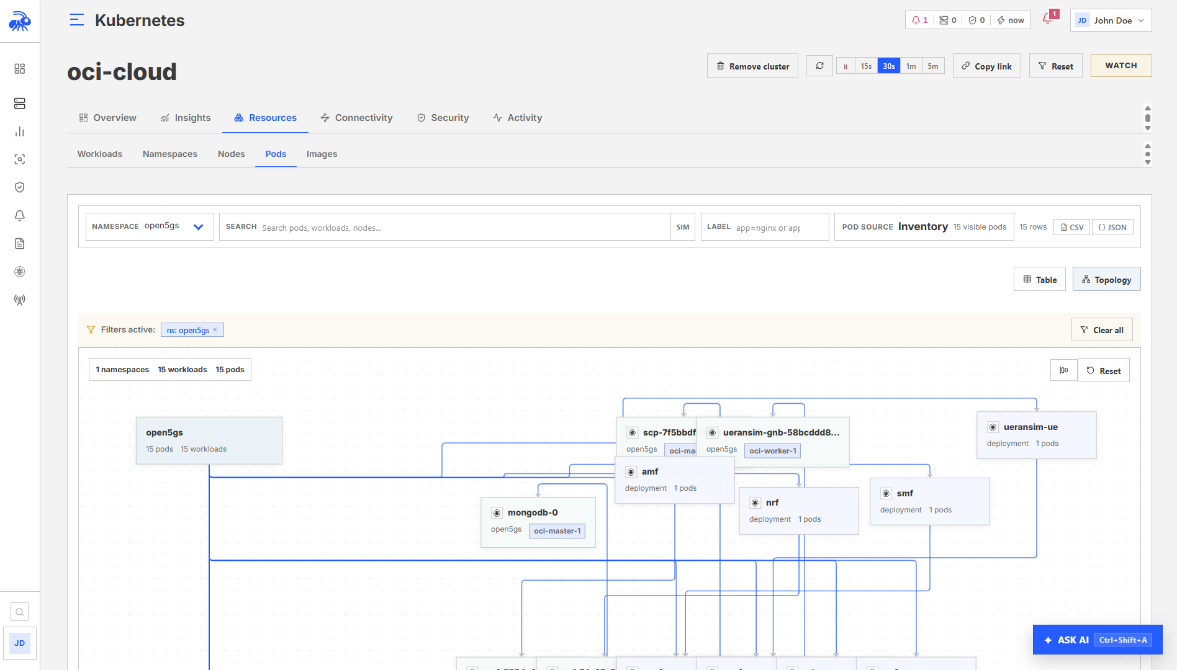Click the Copy link button
1177x670 pixels.
pyautogui.click(x=987, y=66)
